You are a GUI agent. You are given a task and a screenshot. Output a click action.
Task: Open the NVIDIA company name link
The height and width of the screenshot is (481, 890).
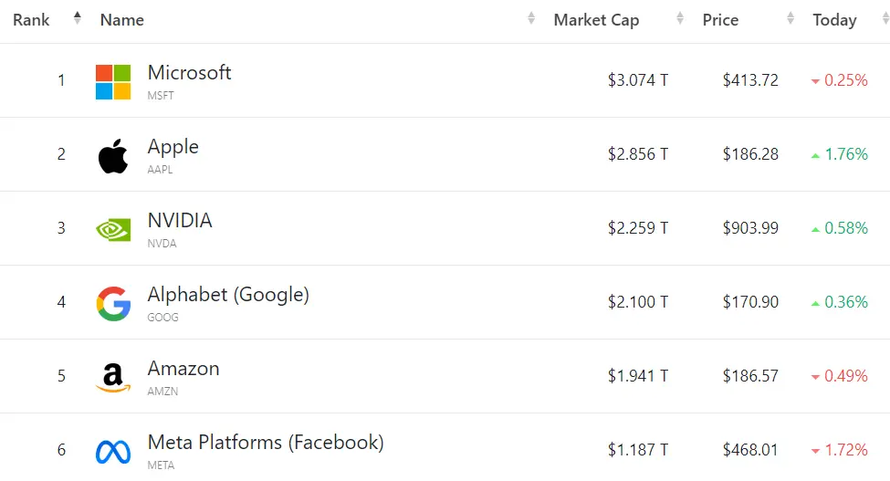pyautogui.click(x=180, y=221)
